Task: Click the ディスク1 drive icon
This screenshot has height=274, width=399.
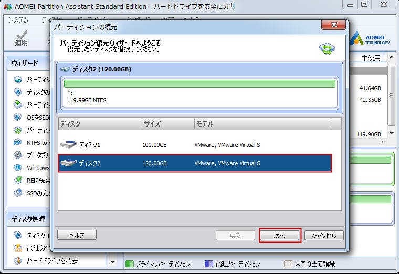Action: 68,144
